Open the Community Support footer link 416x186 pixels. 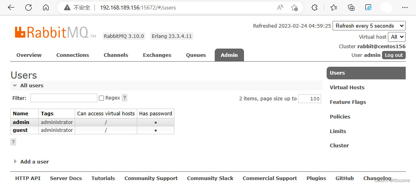point(151,178)
